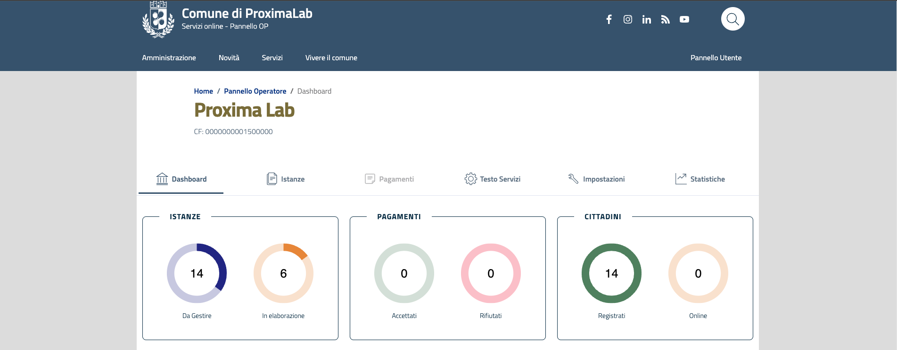Open the RSS feed icon

click(666, 19)
